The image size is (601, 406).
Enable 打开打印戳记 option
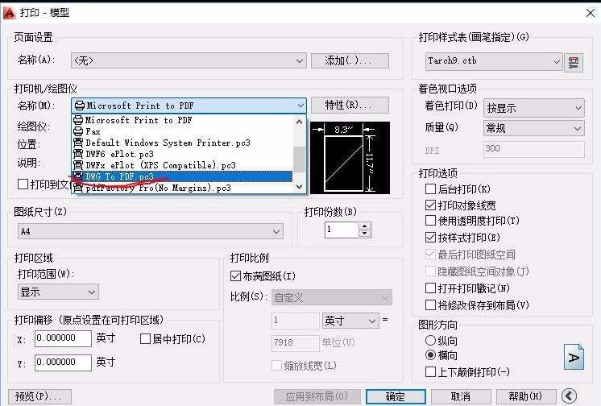tap(430, 288)
